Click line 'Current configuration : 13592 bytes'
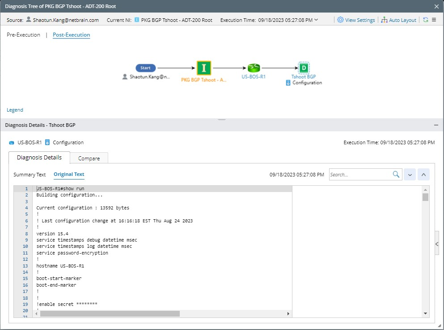444x330 pixels. 83,208
